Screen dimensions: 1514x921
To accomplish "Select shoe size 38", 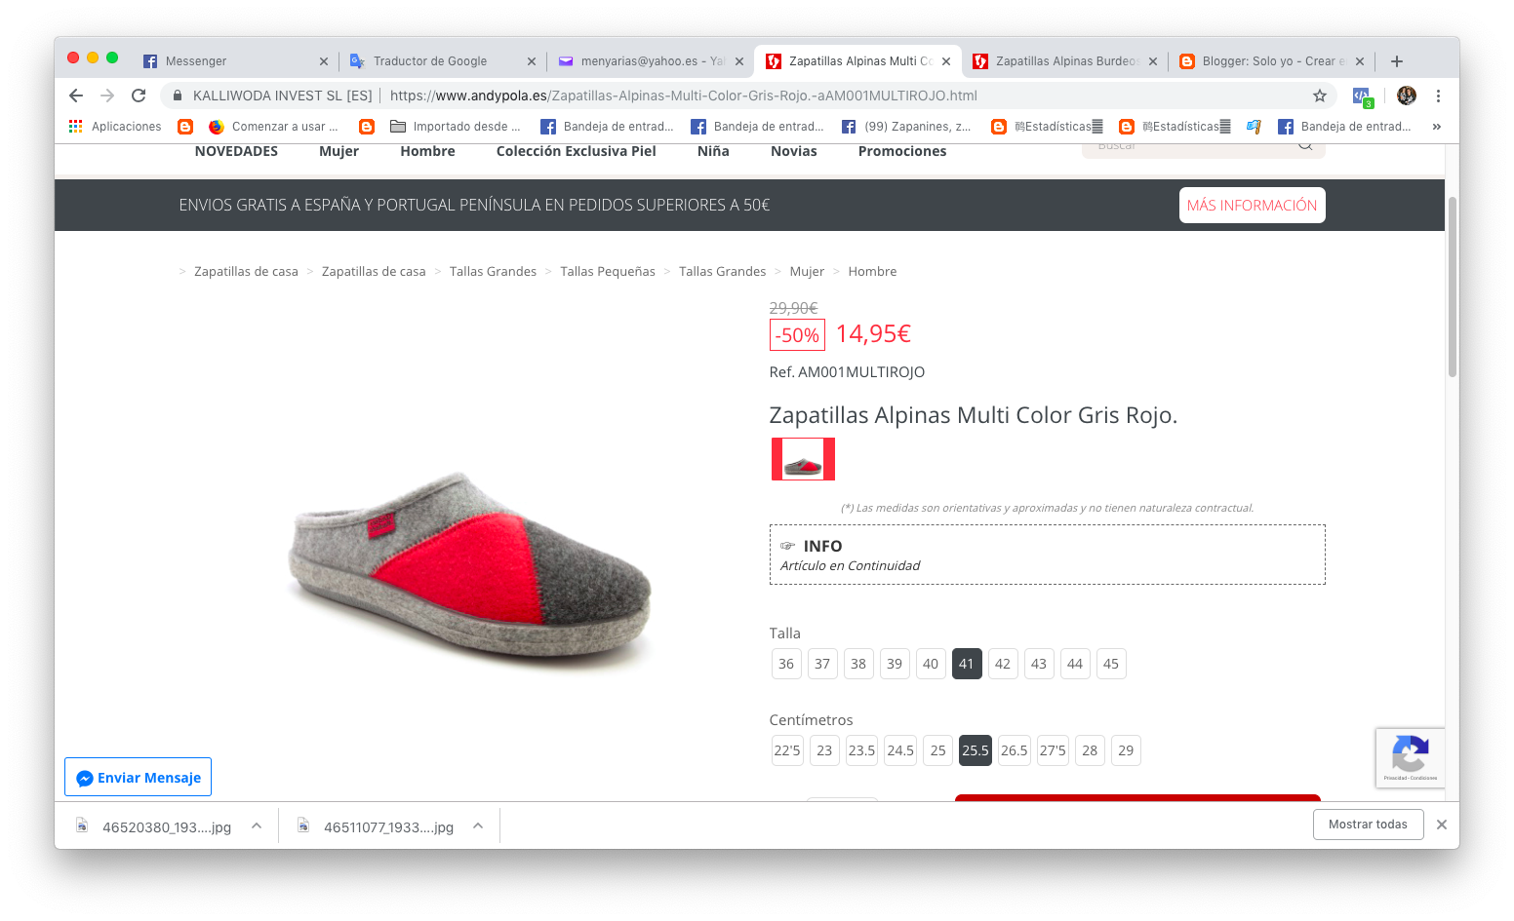I will tap(858, 664).
